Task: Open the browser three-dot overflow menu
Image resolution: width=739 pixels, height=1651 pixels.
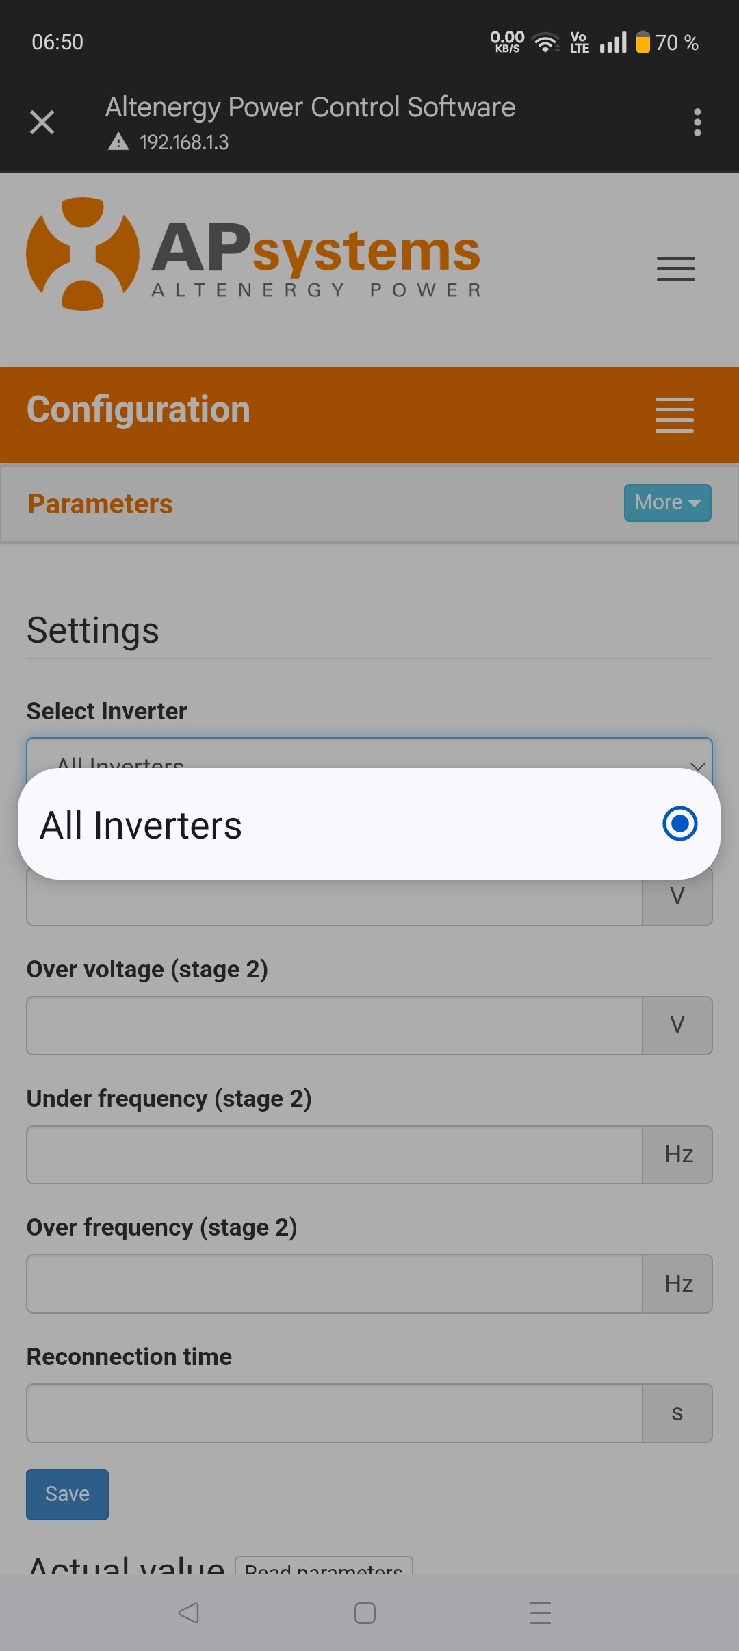Action: [697, 123]
